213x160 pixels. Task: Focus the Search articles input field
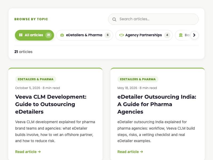tap(153, 19)
